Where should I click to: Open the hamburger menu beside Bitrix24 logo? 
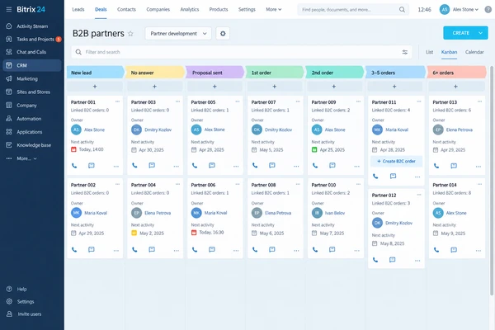9,9
